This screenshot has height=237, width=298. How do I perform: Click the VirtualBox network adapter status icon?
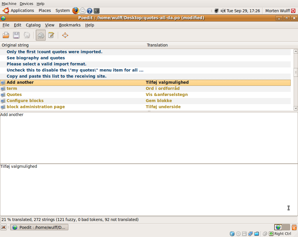250,234
